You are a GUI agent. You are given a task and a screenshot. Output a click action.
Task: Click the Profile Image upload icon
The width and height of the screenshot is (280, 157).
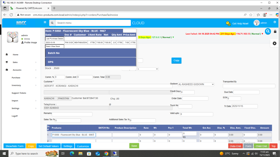click(x=23, y=43)
